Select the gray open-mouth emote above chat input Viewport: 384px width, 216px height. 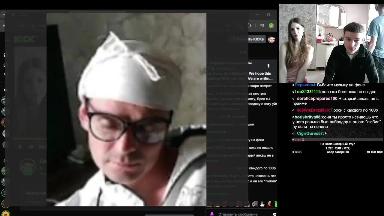point(255,204)
